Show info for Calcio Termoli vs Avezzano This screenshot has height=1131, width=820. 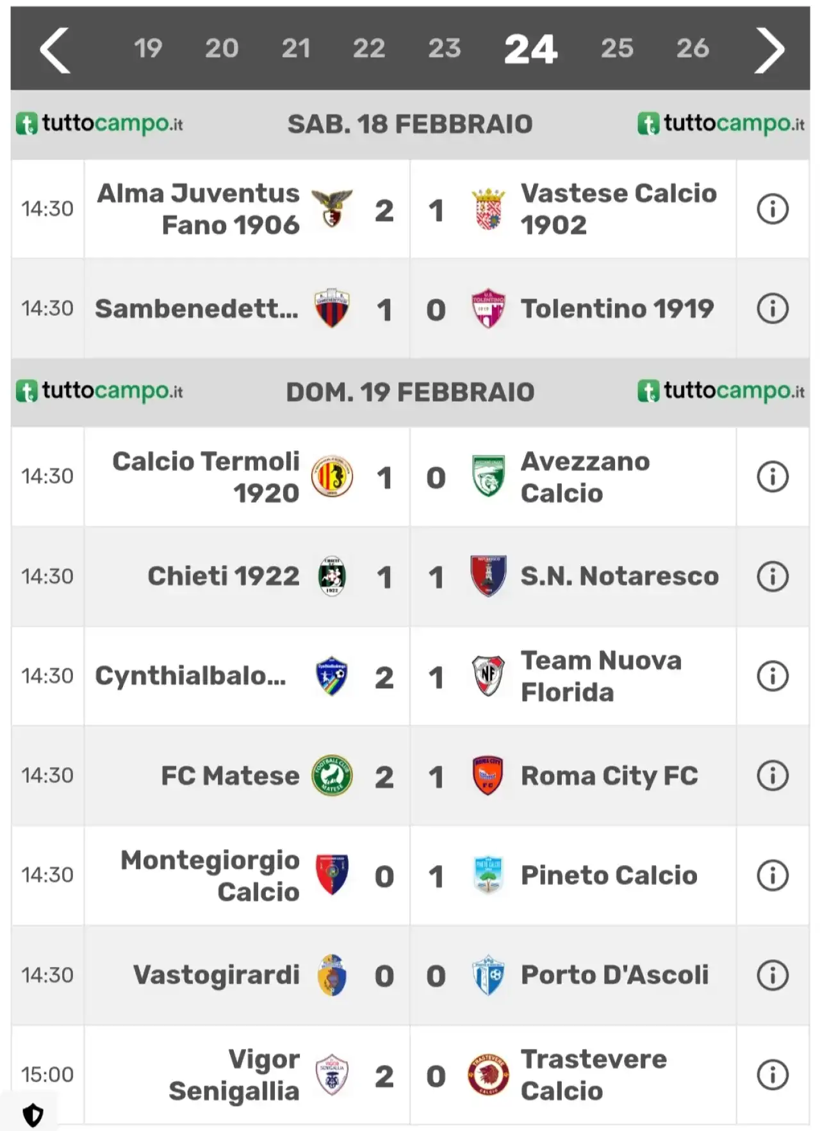pyautogui.click(x=773, y=477)
